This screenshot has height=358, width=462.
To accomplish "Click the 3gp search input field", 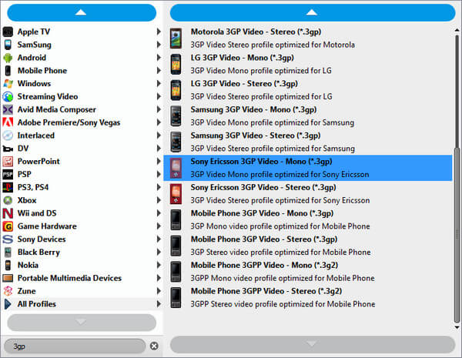I will tap(75, 346).
